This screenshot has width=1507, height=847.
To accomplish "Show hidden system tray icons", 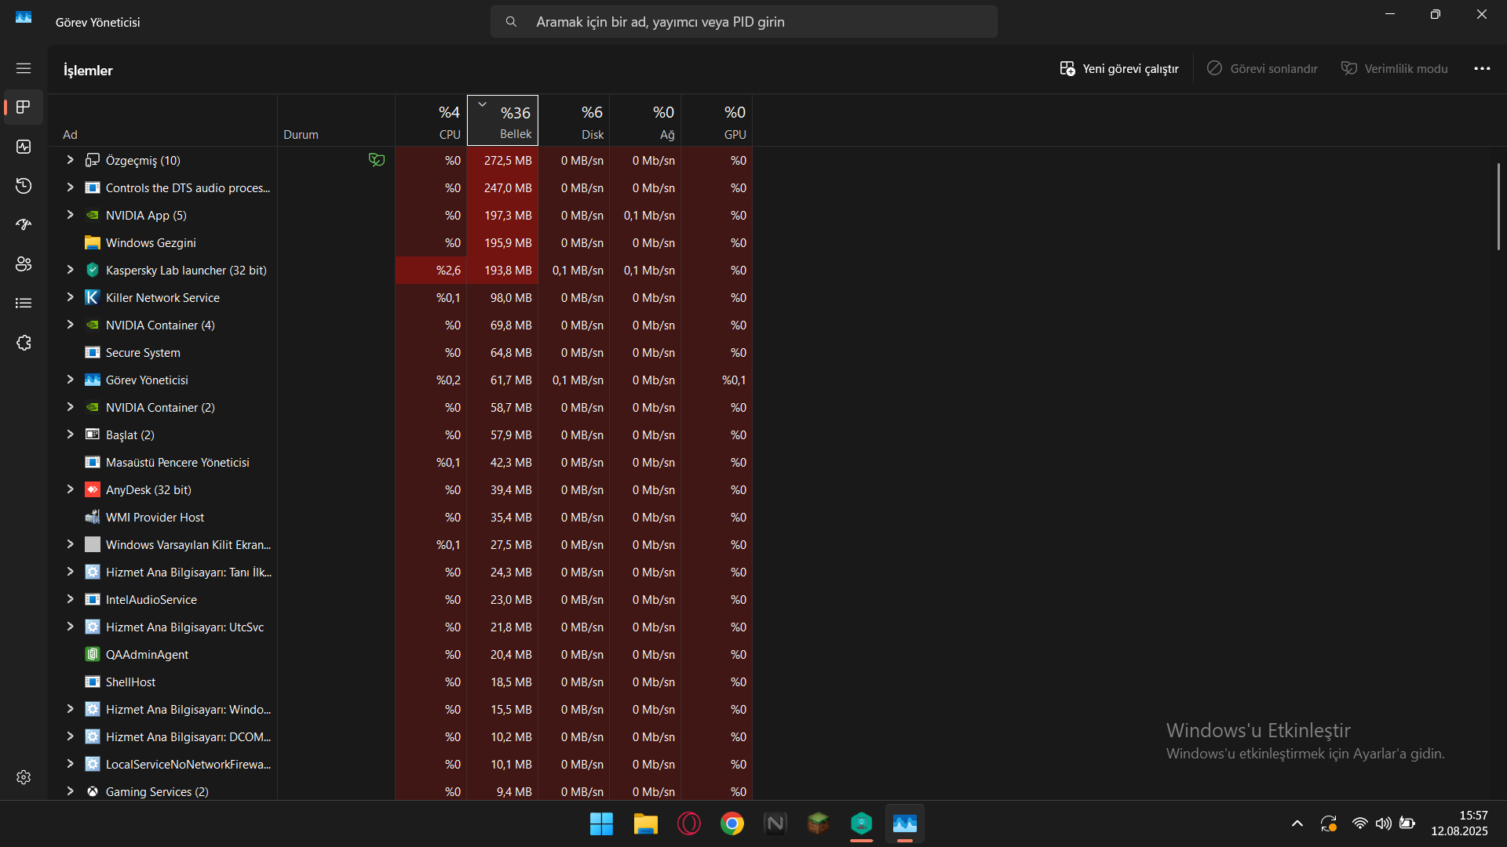I will pos(1297,823).
